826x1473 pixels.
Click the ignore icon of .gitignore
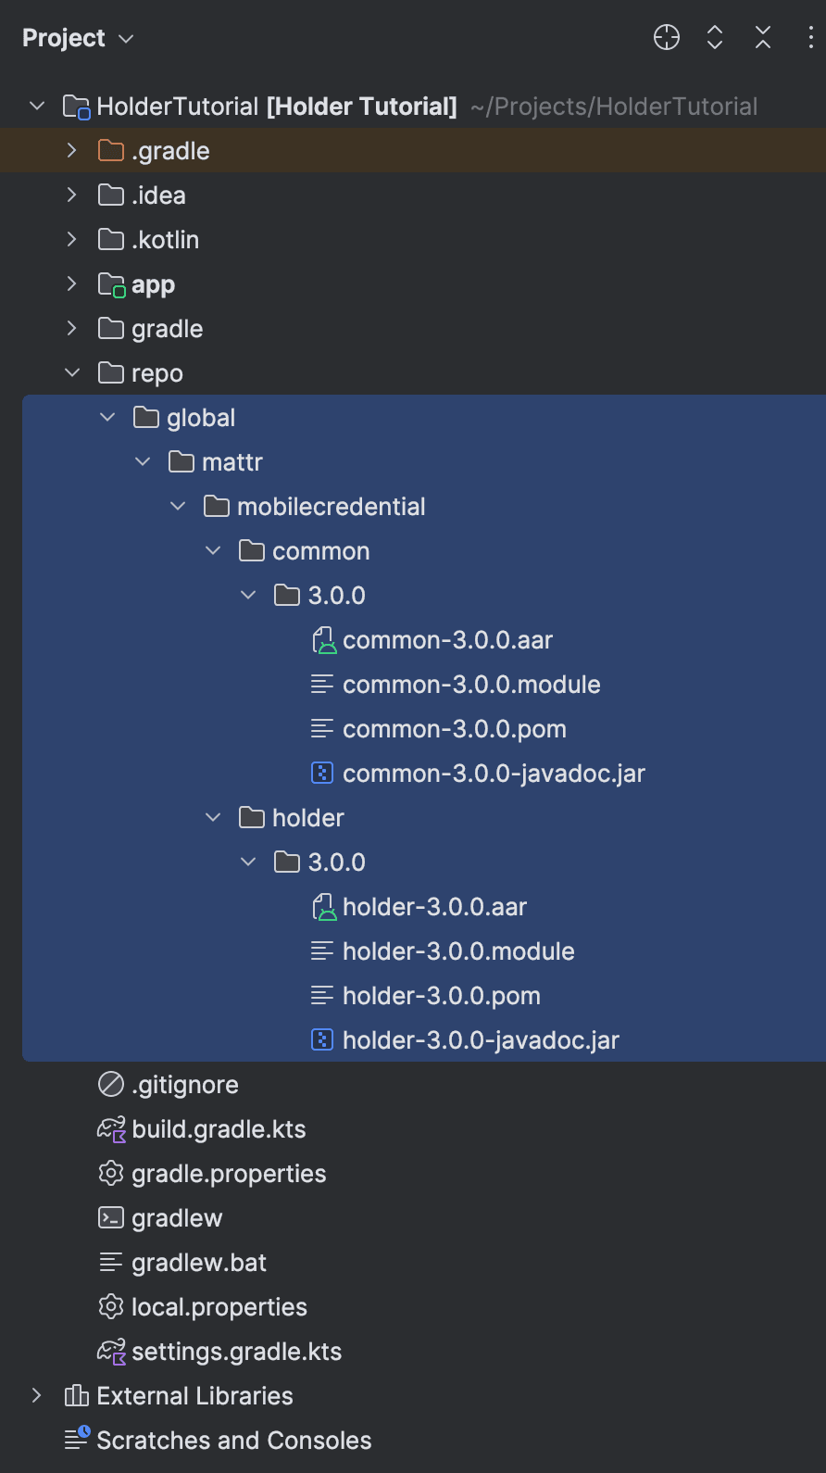click(x=111, y=1085)
